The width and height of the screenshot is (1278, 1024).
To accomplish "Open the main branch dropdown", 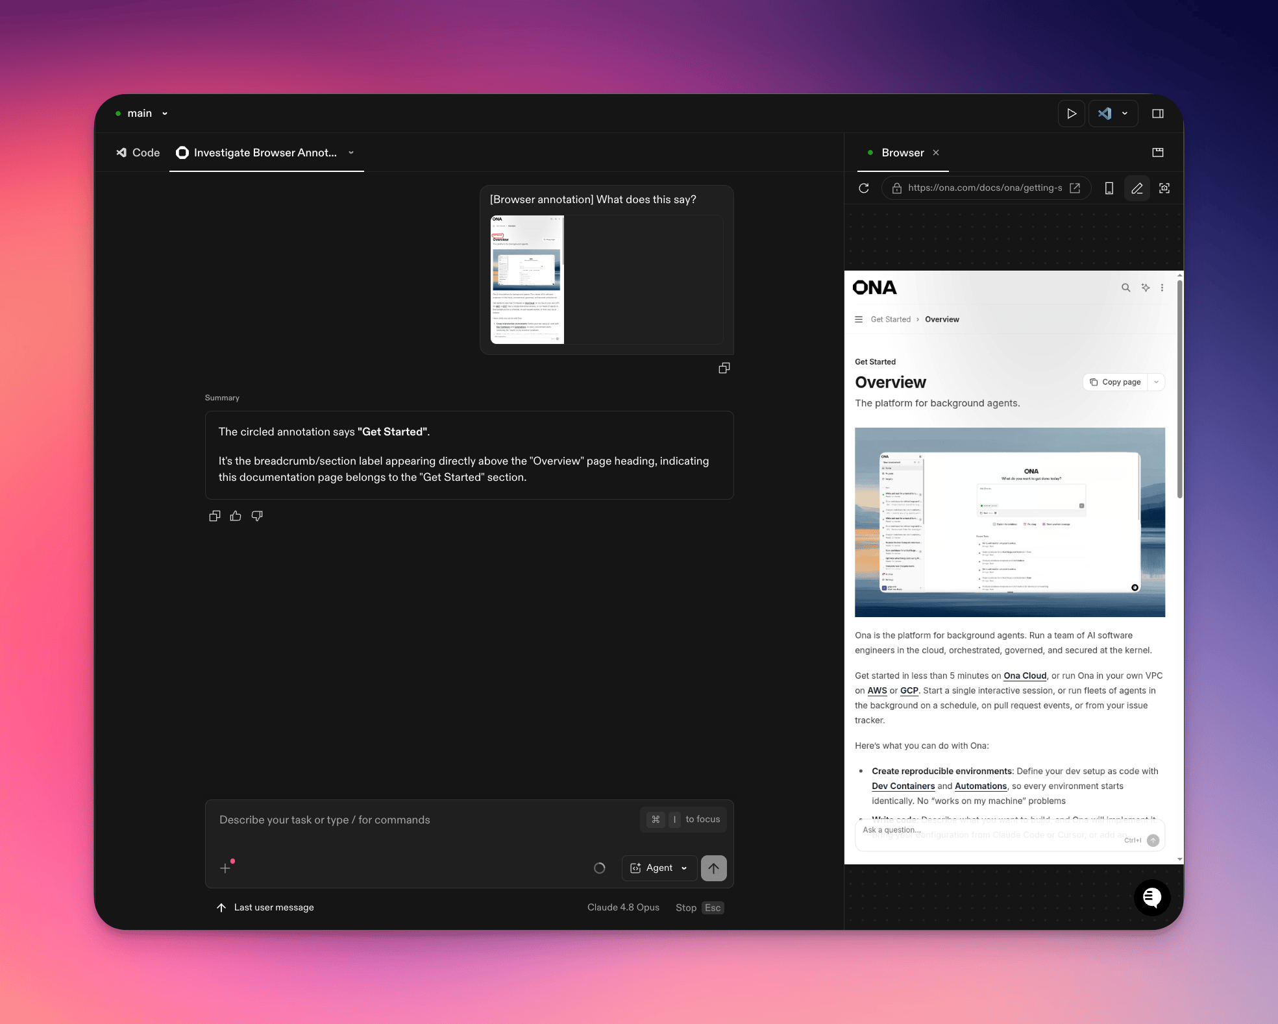I will pos(141,113).
